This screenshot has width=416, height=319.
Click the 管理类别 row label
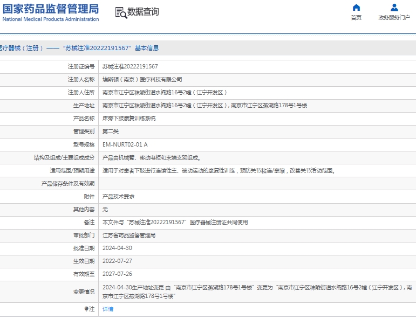pyautogui.click(x=84, y=131)
